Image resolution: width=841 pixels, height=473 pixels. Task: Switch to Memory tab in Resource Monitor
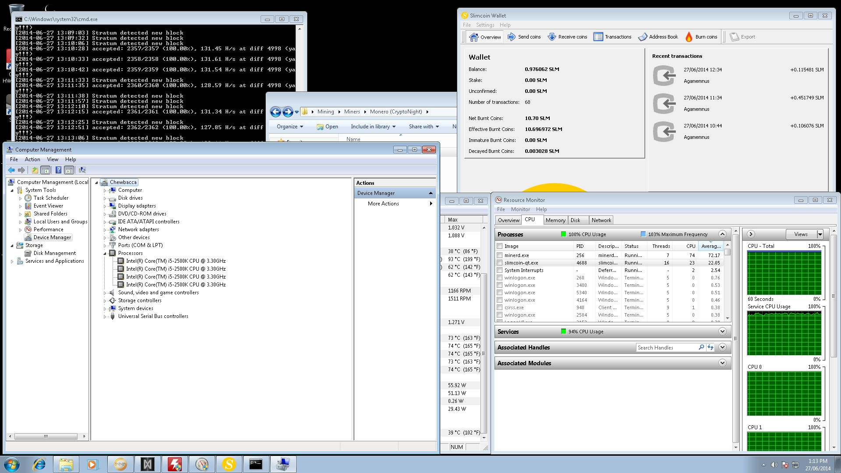[555, 220]
